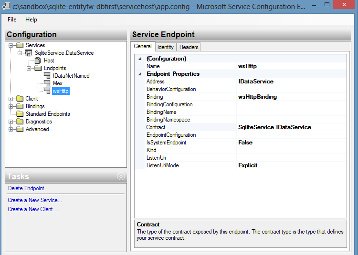Open the Help menu
Screen dimensions: 358x255
tap(31, 20)
